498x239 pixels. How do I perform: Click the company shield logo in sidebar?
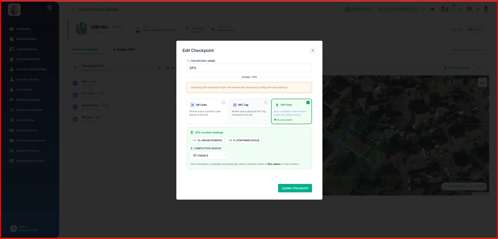[14, 10]
